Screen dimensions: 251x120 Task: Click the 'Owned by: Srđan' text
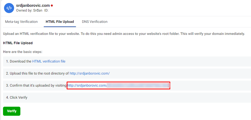point(29,10)
